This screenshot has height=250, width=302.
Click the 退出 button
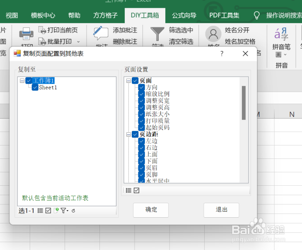tap(221, 210)
